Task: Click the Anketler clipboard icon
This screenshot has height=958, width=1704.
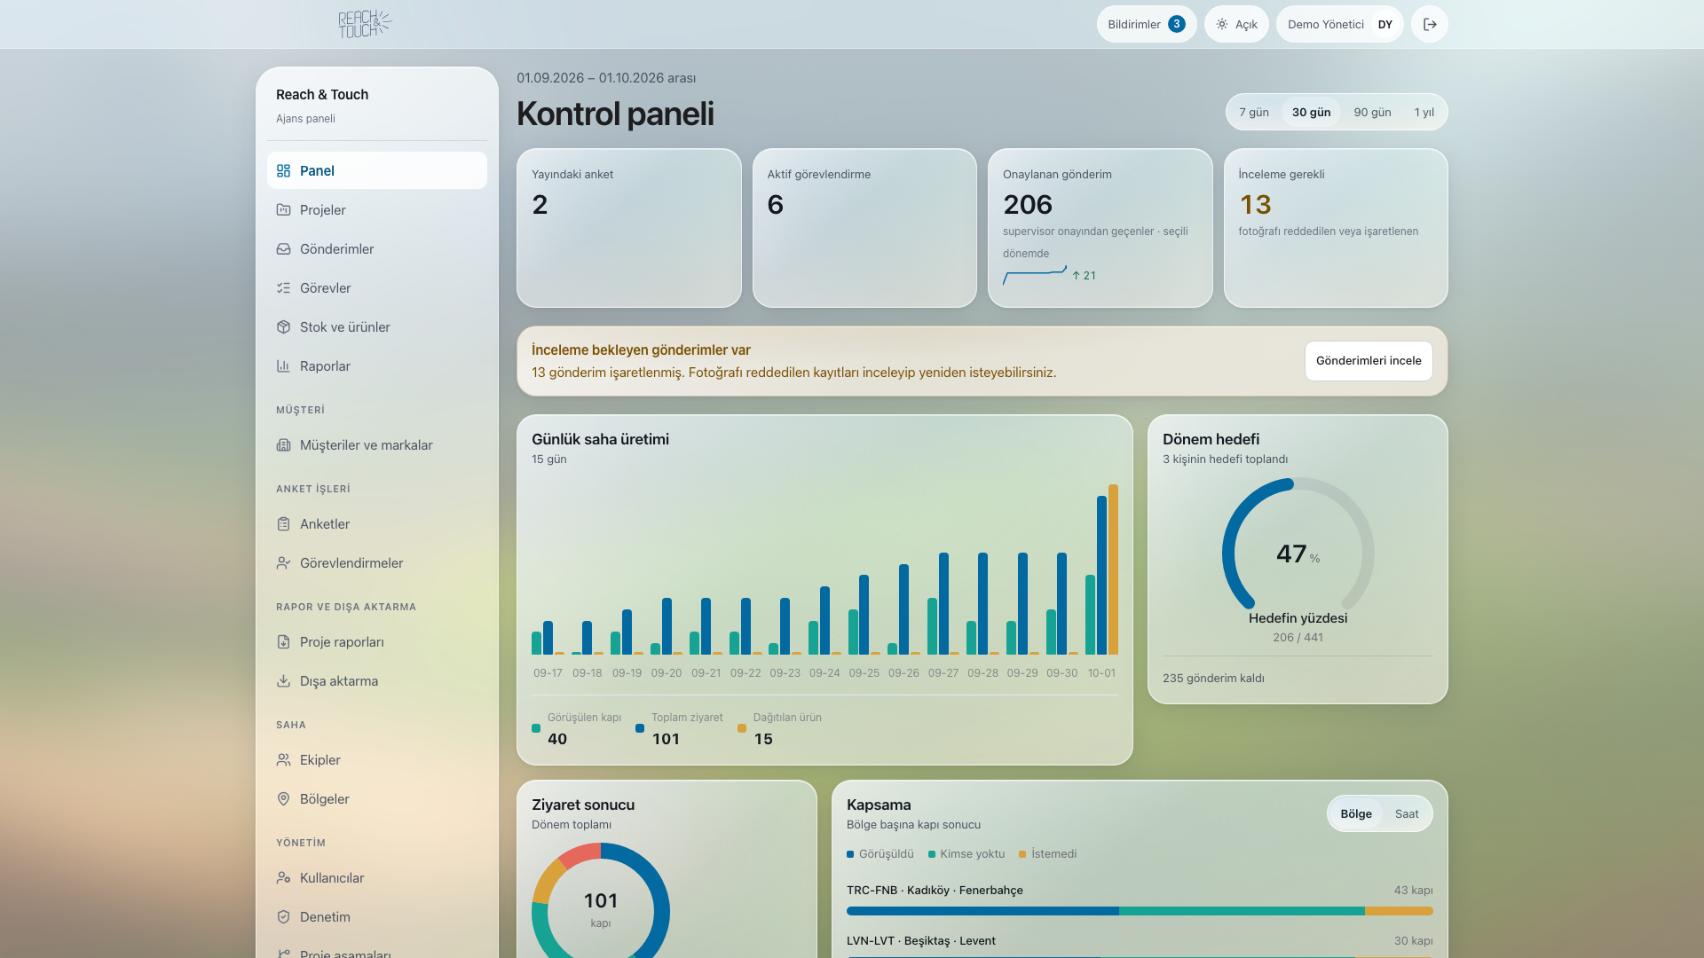Action: click(x=283, y=523)
